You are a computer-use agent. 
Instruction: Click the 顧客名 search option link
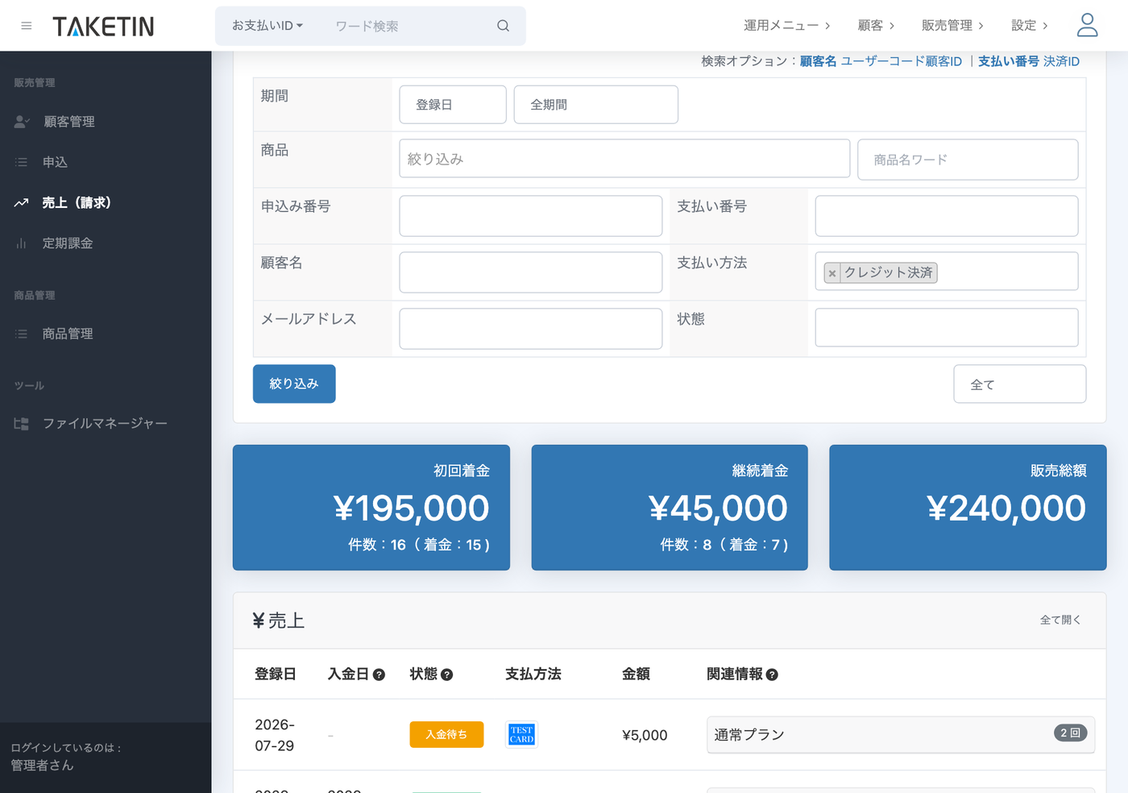[818, 61]
